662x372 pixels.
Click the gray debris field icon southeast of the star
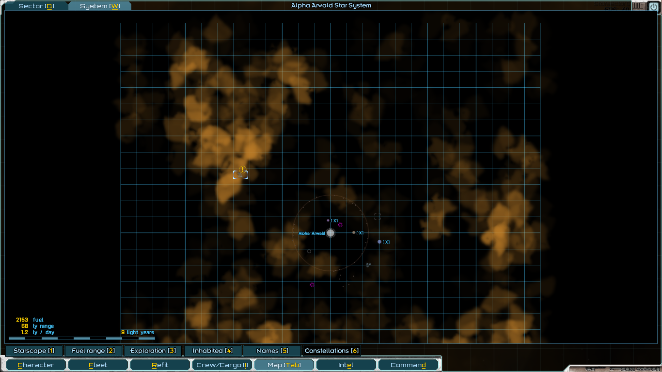(368, 264)
